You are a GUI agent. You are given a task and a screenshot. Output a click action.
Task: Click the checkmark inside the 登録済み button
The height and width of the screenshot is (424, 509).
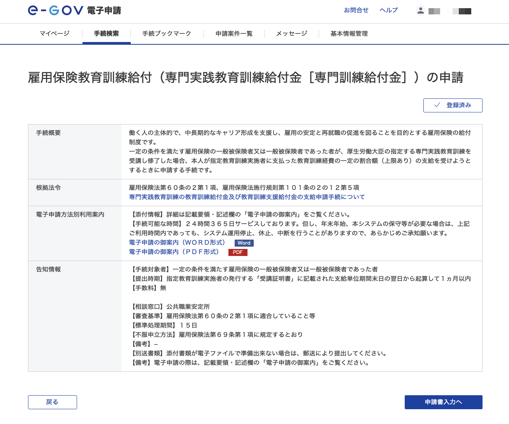(437, 105)
